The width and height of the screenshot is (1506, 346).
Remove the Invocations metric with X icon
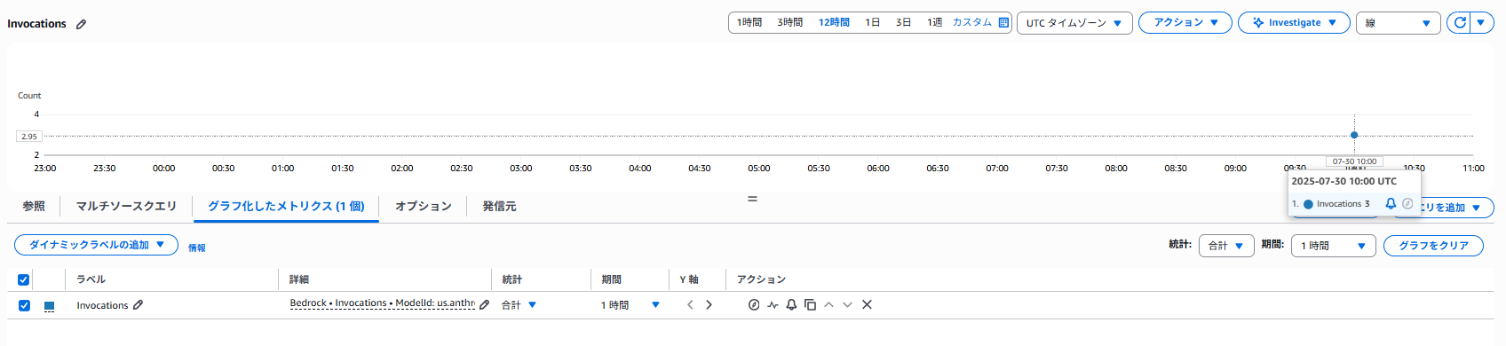click(x=867, y=304)
